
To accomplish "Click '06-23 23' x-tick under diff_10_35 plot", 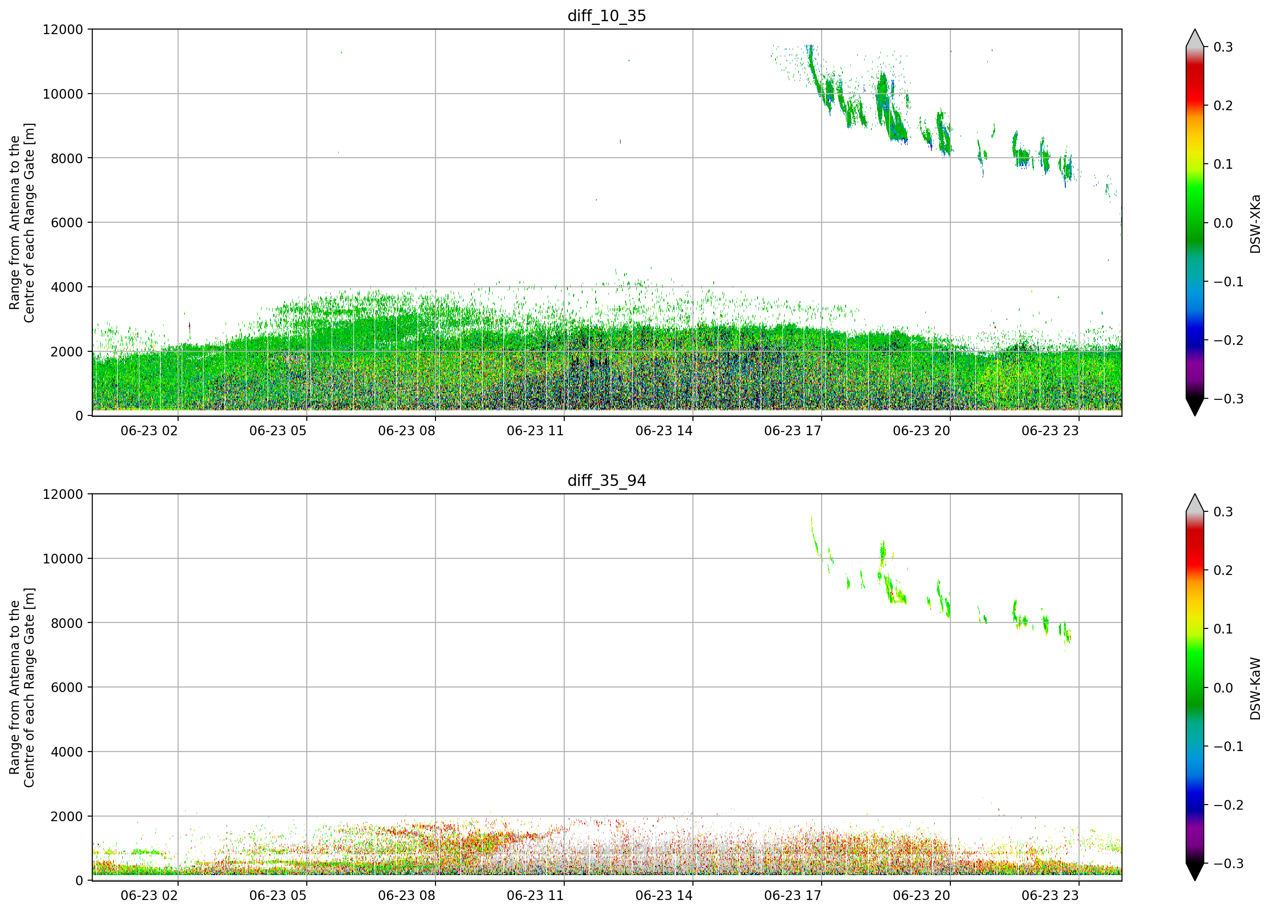I will [1050, 431].
